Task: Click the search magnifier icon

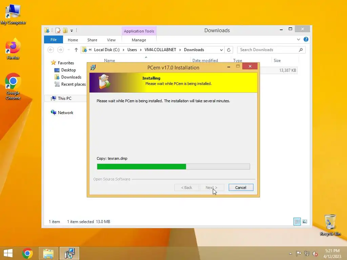Action: (301, 50)
